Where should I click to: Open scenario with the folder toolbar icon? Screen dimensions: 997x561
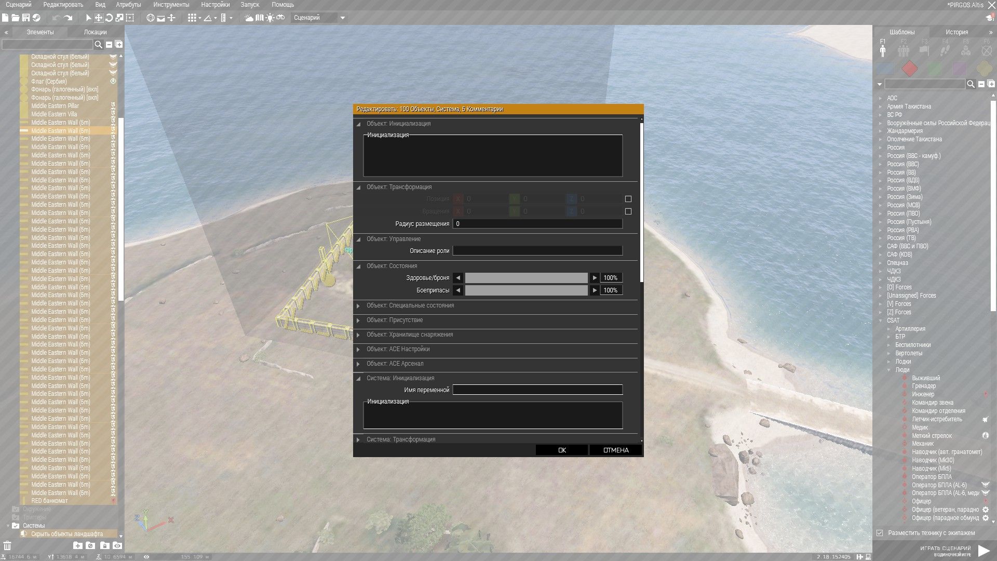(15, 18)
